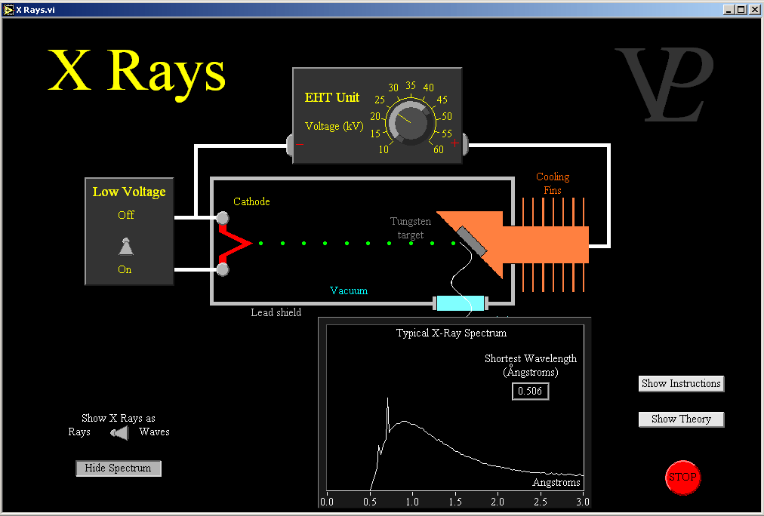Open Show Instructions
Screen dimensions: 764x516
tap(681, 383)
